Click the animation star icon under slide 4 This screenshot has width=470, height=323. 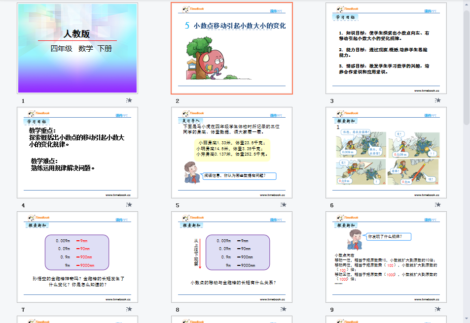(129, 205)
